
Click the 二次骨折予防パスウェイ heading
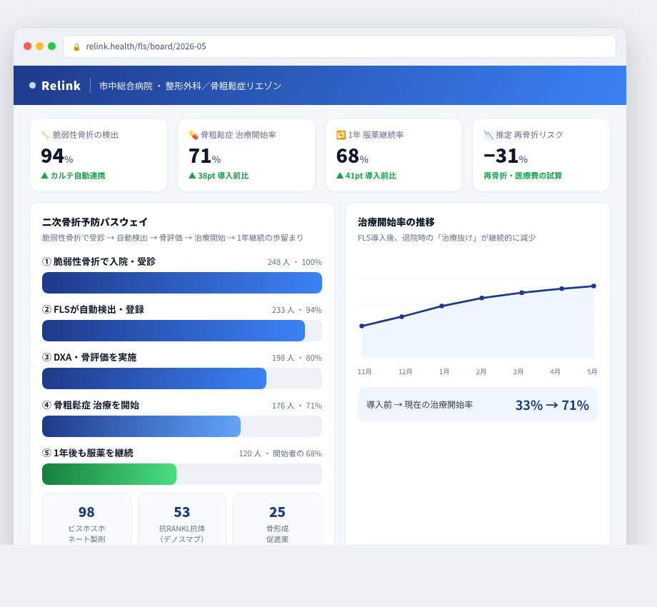point(95,222)
